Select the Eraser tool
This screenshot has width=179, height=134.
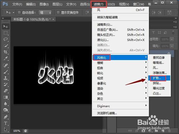coord(5,91)
